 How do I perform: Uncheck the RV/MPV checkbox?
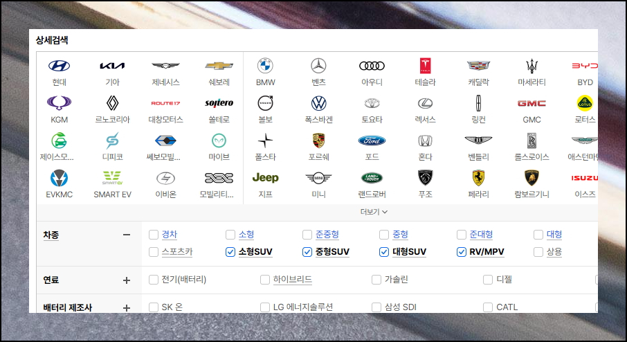tap(462, 251)
